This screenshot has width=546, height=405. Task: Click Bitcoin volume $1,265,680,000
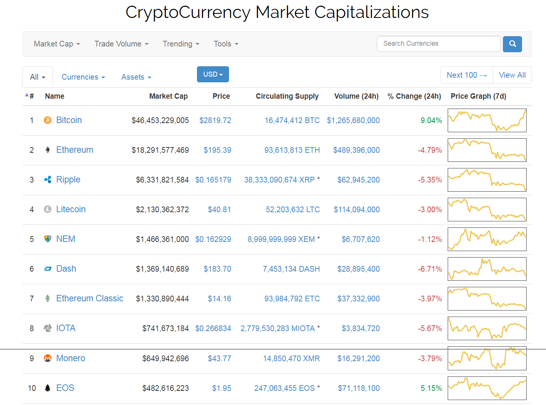point(354,120)
